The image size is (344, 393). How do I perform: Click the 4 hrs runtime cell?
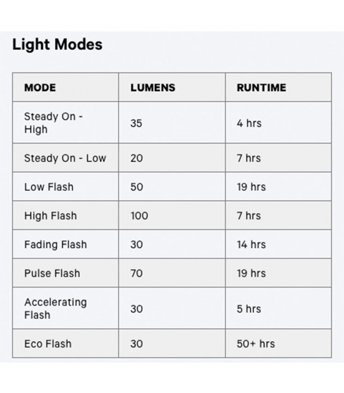tap(249, 123)
